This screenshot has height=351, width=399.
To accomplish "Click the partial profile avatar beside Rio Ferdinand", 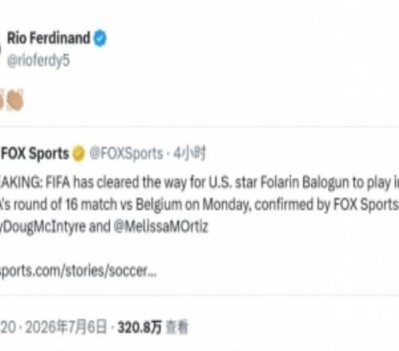I will pyautogui.click(x=1, y=49).
